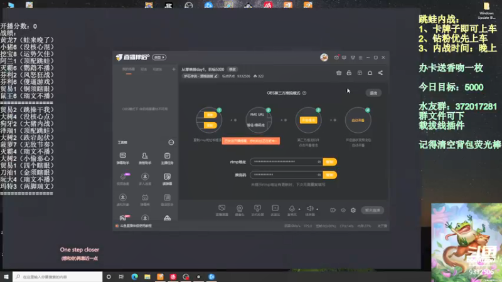
Task: Collapse the 工具箱 toolbox section
Action: [171, 142]
